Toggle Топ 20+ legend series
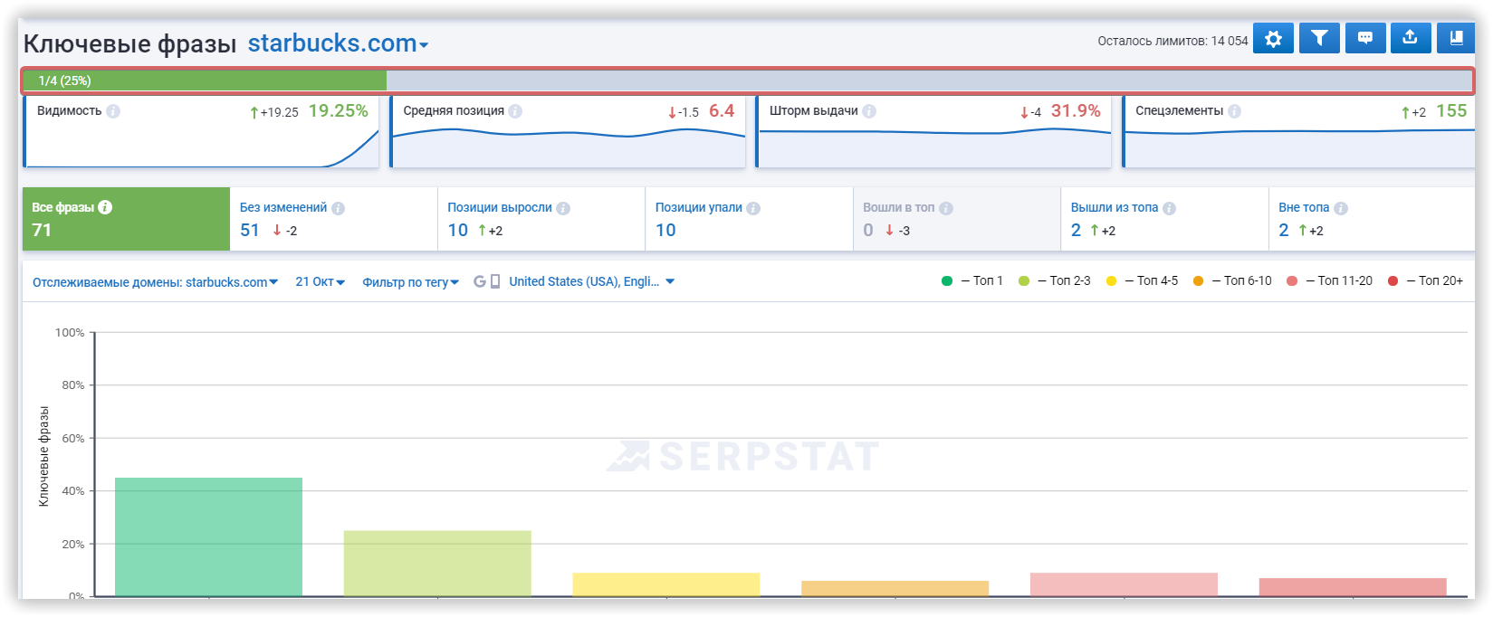 point(1425,281)
